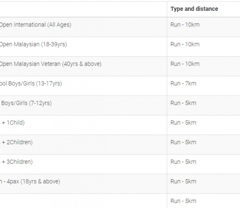Open the '+ 1Child)' family category link

pos(12,123)
